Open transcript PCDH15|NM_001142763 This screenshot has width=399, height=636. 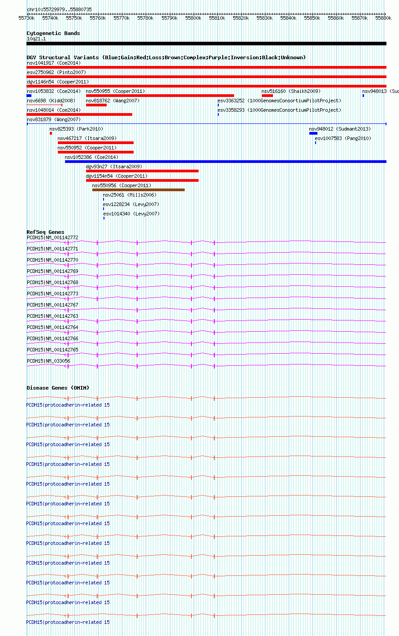point(52,316)
